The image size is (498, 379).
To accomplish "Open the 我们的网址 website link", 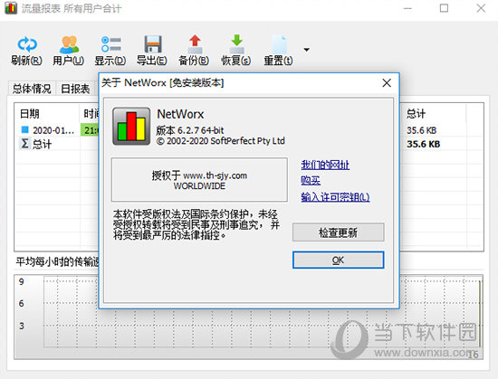I will (325, 165).
